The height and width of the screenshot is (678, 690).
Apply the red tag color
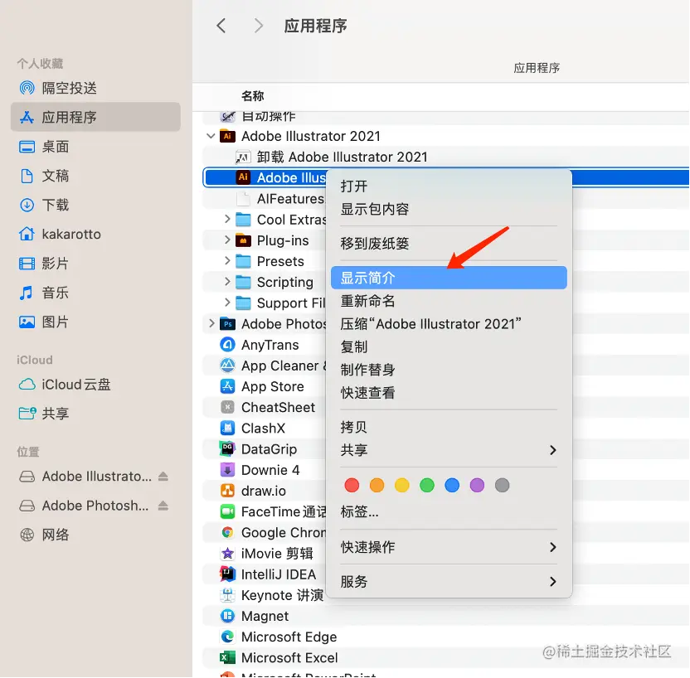352,486
